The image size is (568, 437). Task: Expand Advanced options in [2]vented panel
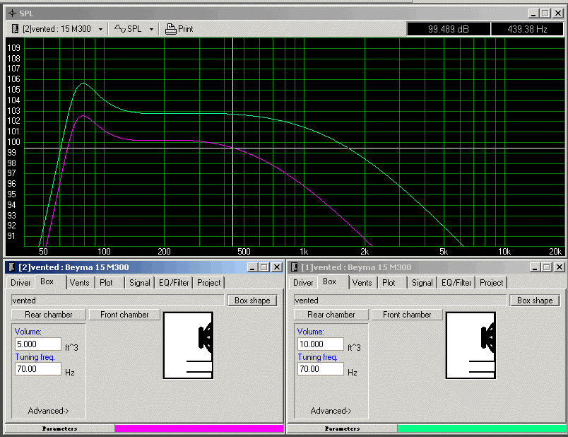pyautogui.click(x=48, y=411)
